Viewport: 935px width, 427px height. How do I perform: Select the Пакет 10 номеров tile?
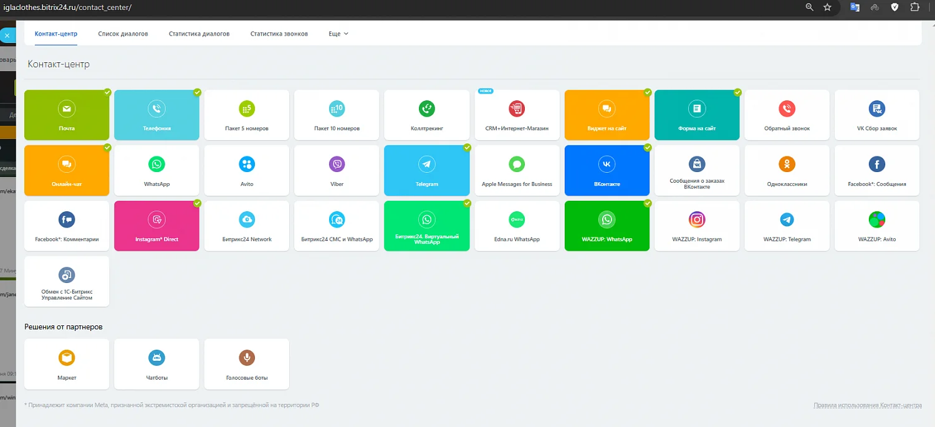(337, 115)
